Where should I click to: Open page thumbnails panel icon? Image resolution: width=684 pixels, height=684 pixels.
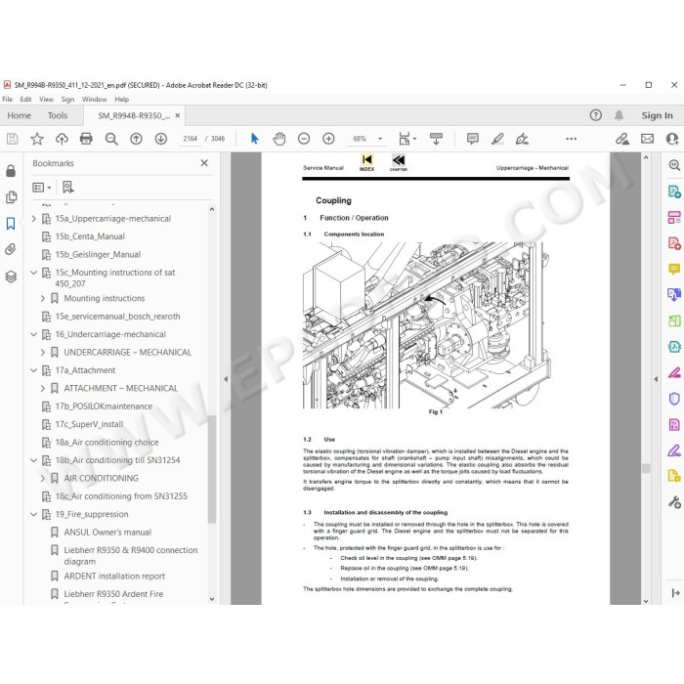(x=12, y=197)
